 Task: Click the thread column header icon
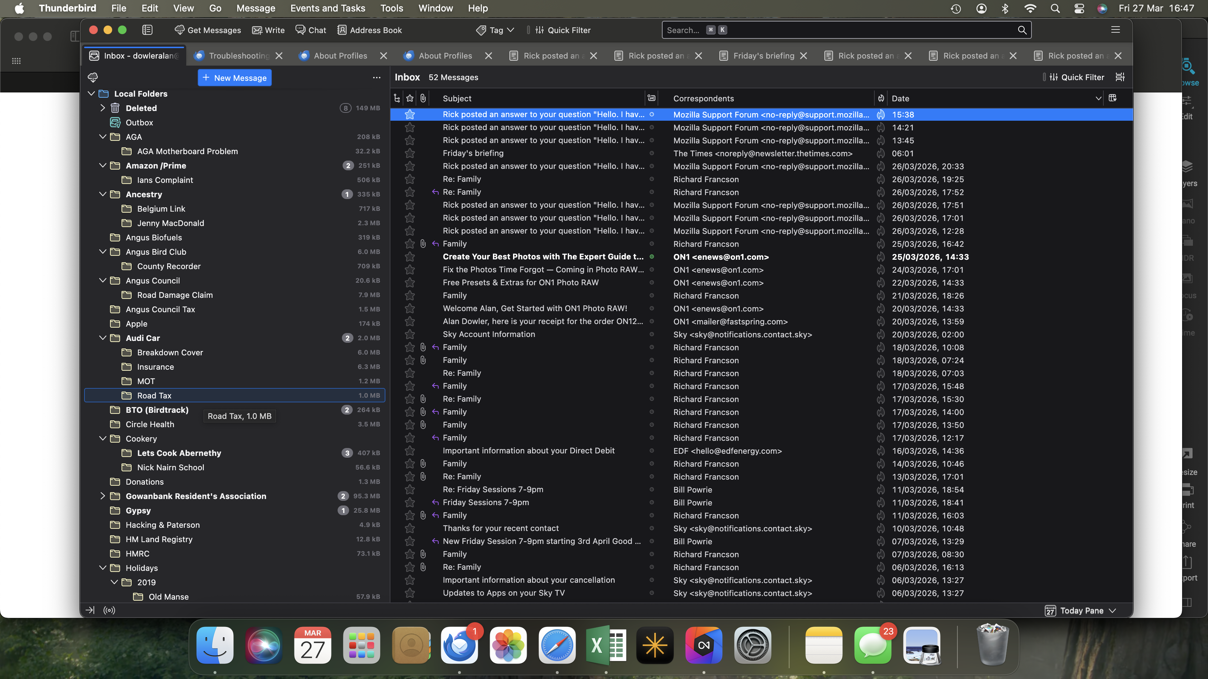pos(397,98)
